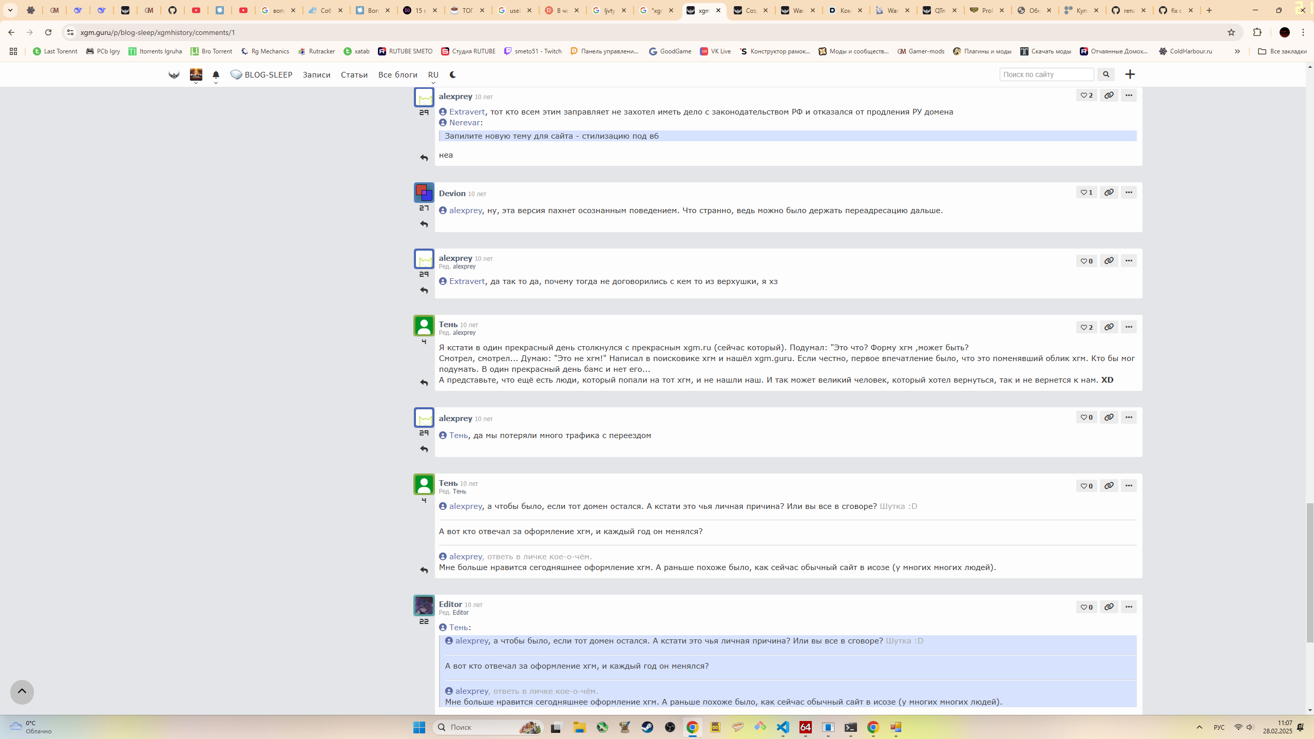Like Editor's comment heart button
1314x739 pixels.
[x=1086, y=607]
